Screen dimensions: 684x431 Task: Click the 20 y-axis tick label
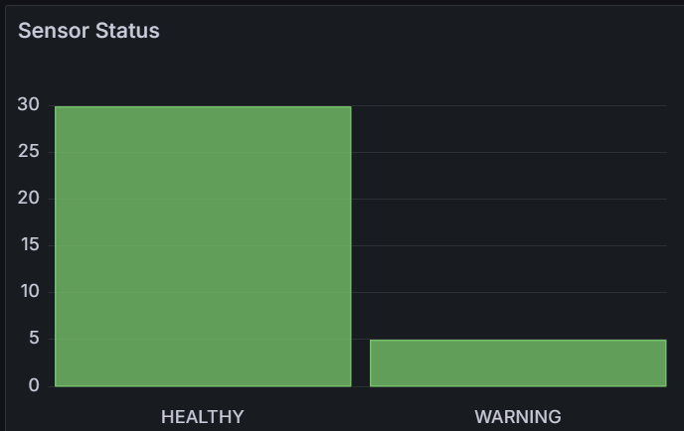[29, 199]
